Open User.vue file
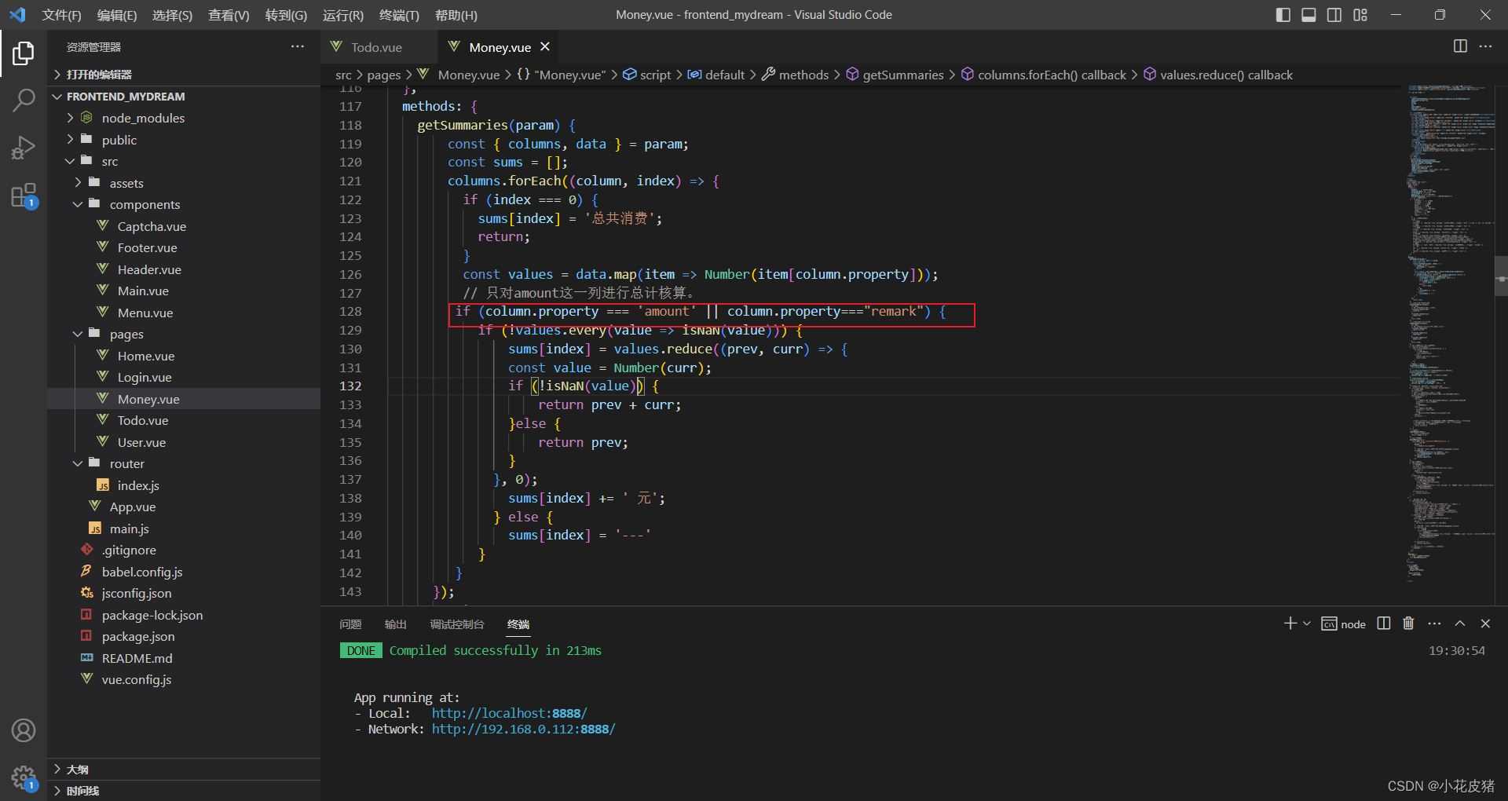The height and width of the screenshot is (801, 1508). pyautogui.click(x=184, y=442)
